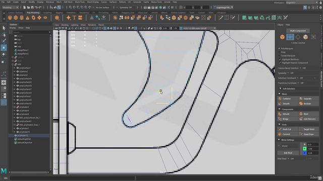Click the Edit Pivot button
Image resolution: width=323 pixels, height=181 pixels.
(288, 153)
